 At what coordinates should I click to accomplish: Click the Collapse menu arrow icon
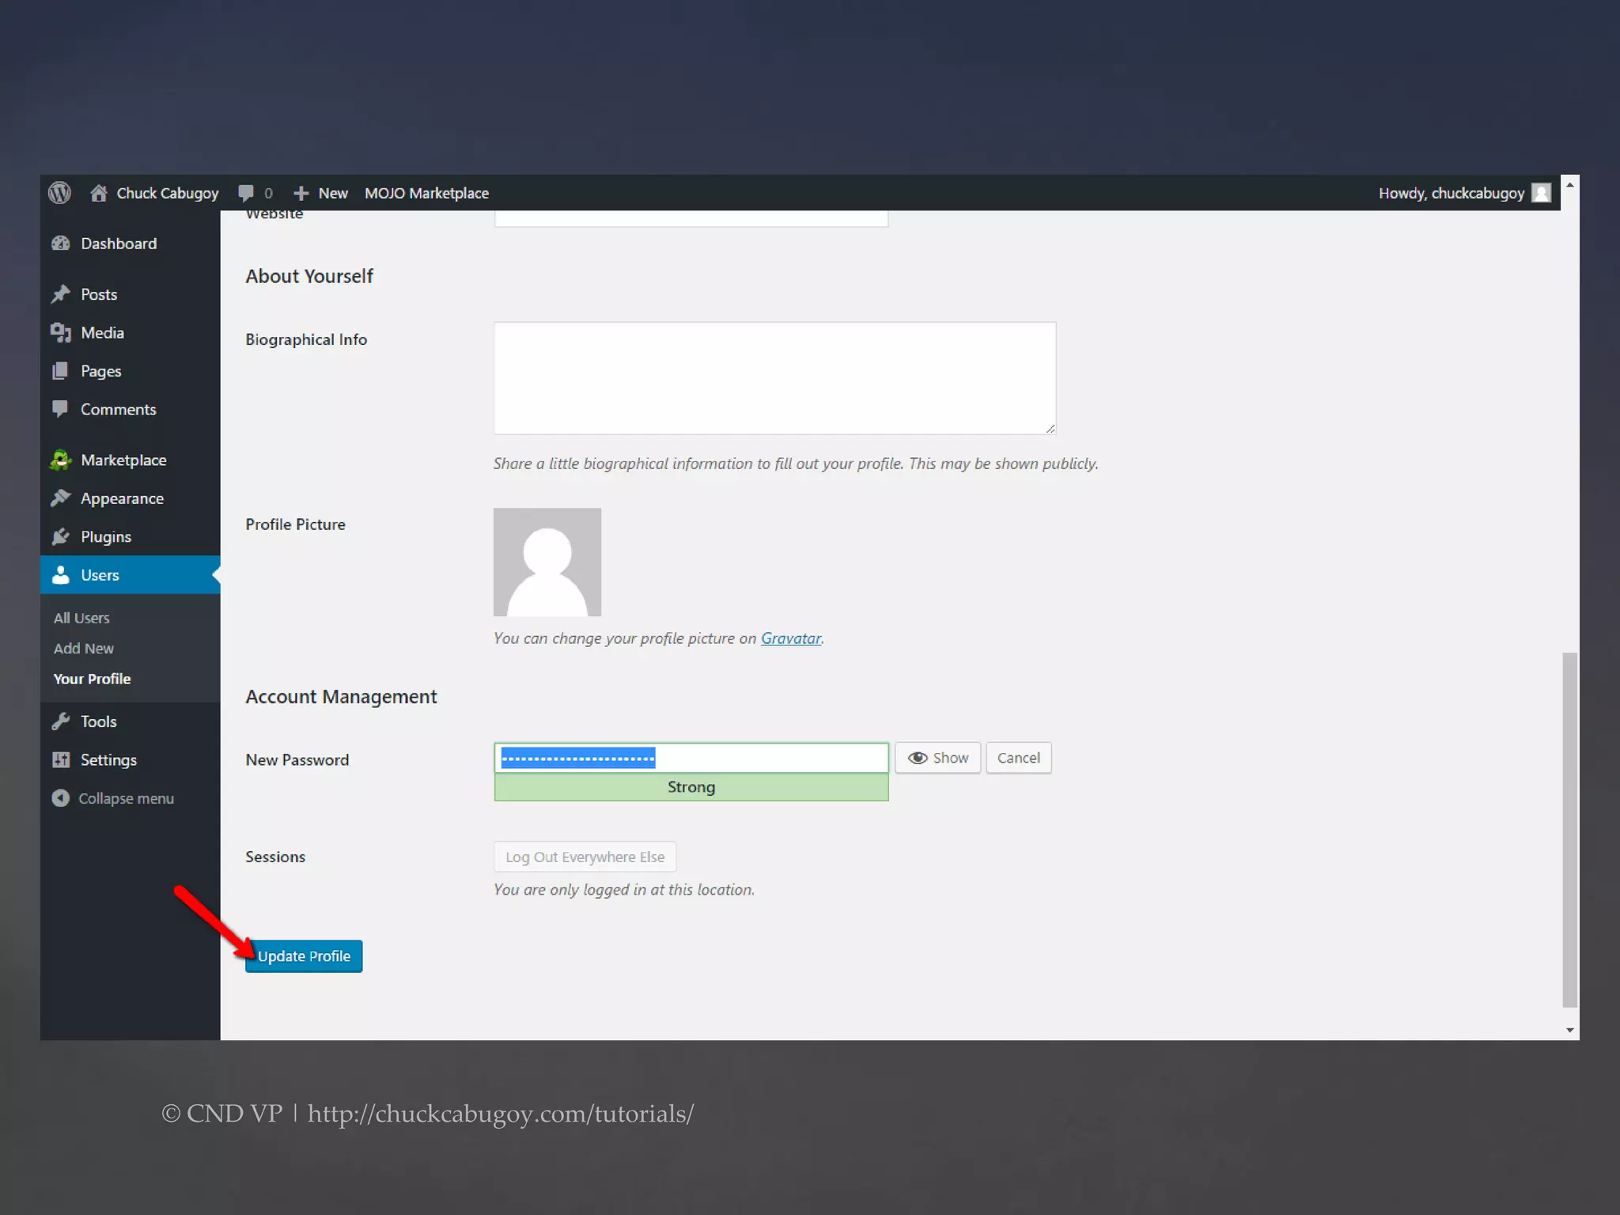tap(61, 798)
